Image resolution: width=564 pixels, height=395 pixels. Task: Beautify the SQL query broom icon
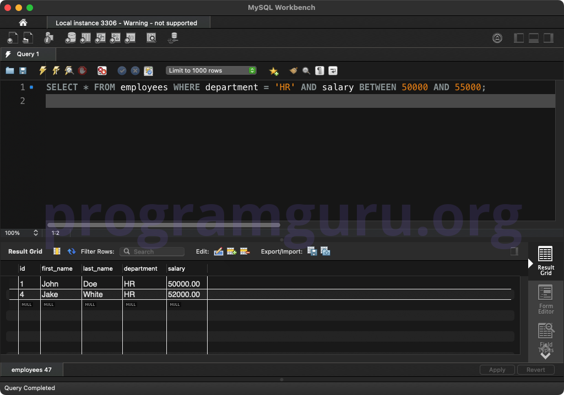pyautogui.click(x=294, y=70)
